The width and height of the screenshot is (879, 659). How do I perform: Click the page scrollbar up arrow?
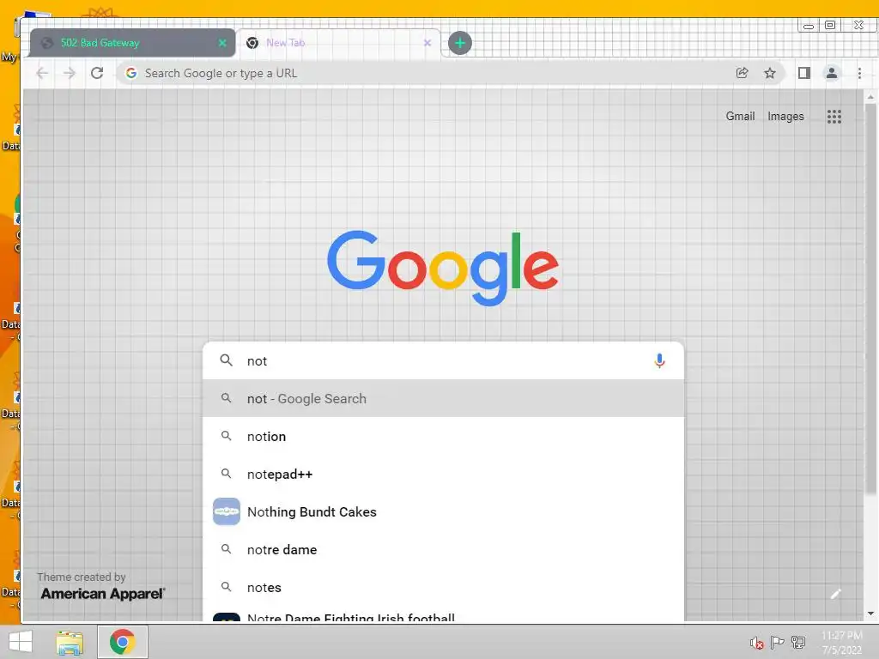(870, 97)
